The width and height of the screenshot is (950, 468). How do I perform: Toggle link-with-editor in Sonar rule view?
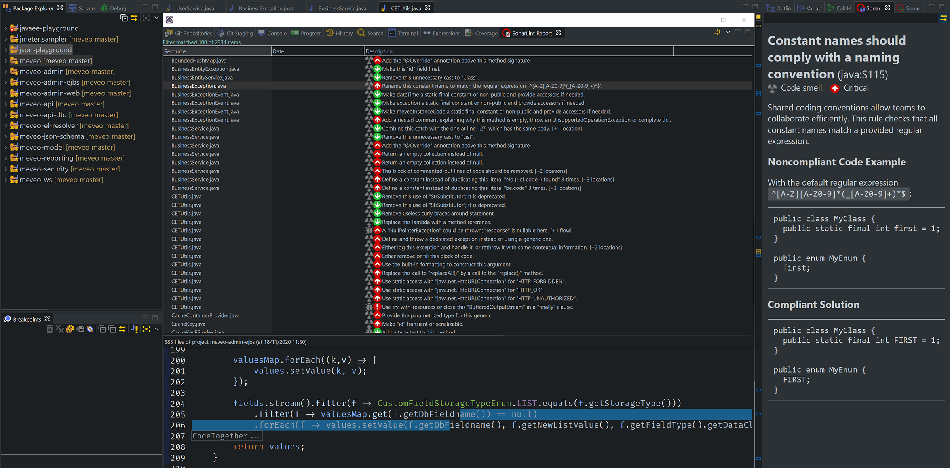[944, 18]
